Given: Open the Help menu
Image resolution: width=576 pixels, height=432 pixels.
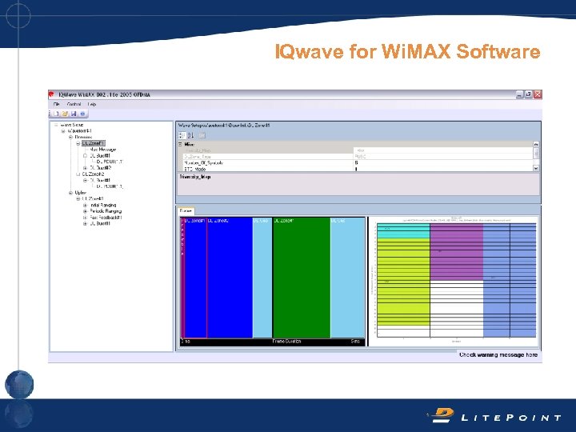Looking at the screenshot, I should (x=92, y=104).
